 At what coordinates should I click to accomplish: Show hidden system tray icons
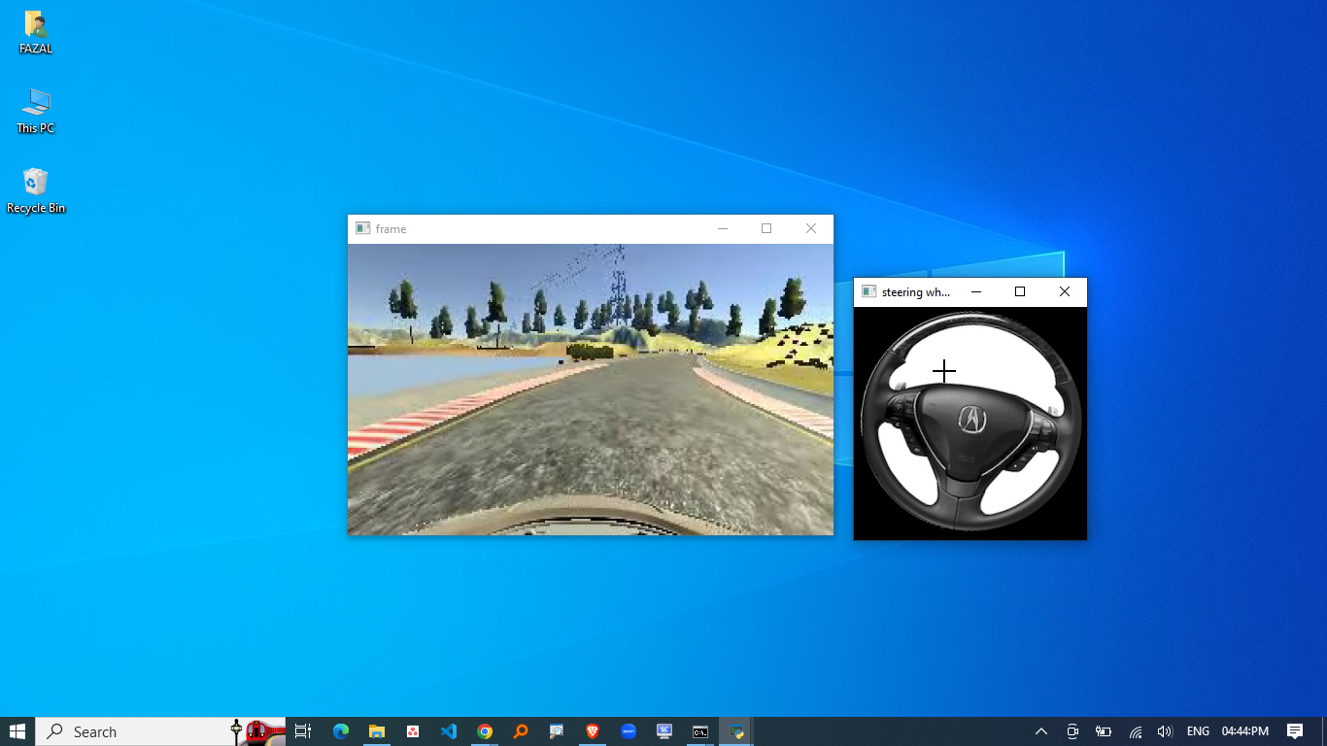1040,731
